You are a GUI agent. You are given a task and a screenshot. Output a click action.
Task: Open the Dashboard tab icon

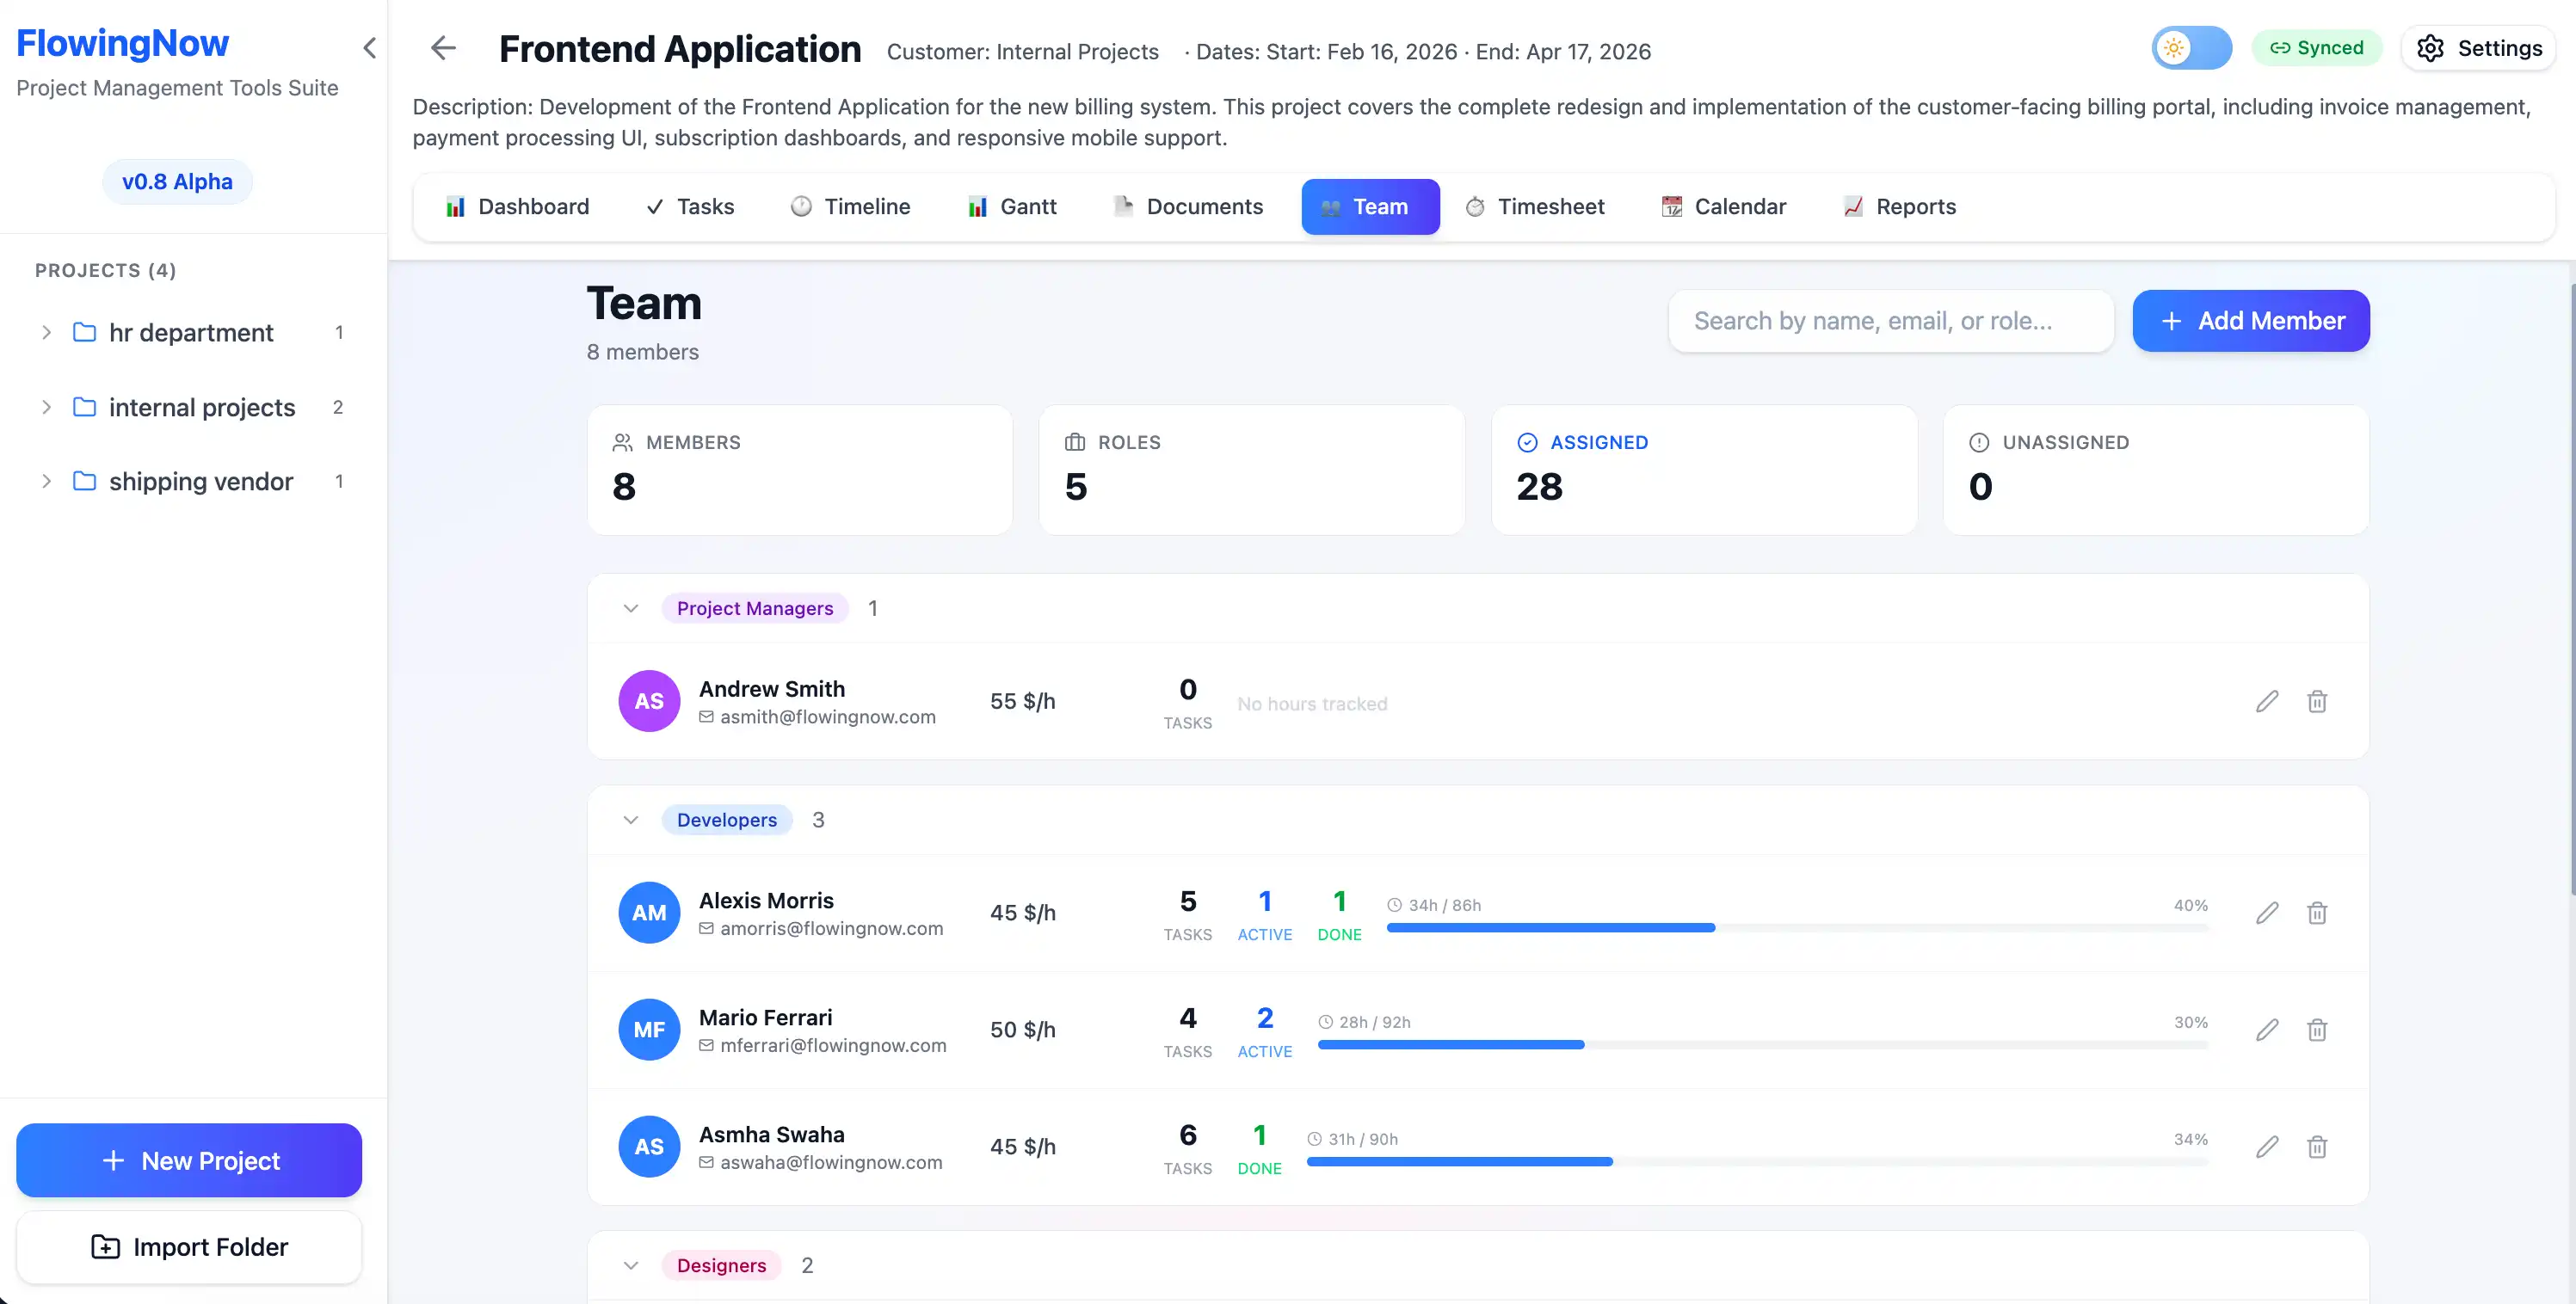457,206
